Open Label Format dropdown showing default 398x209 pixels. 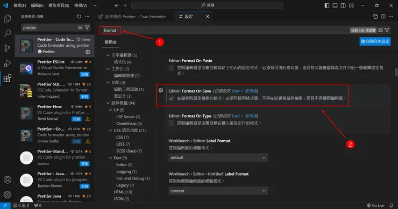click(218, 157)
